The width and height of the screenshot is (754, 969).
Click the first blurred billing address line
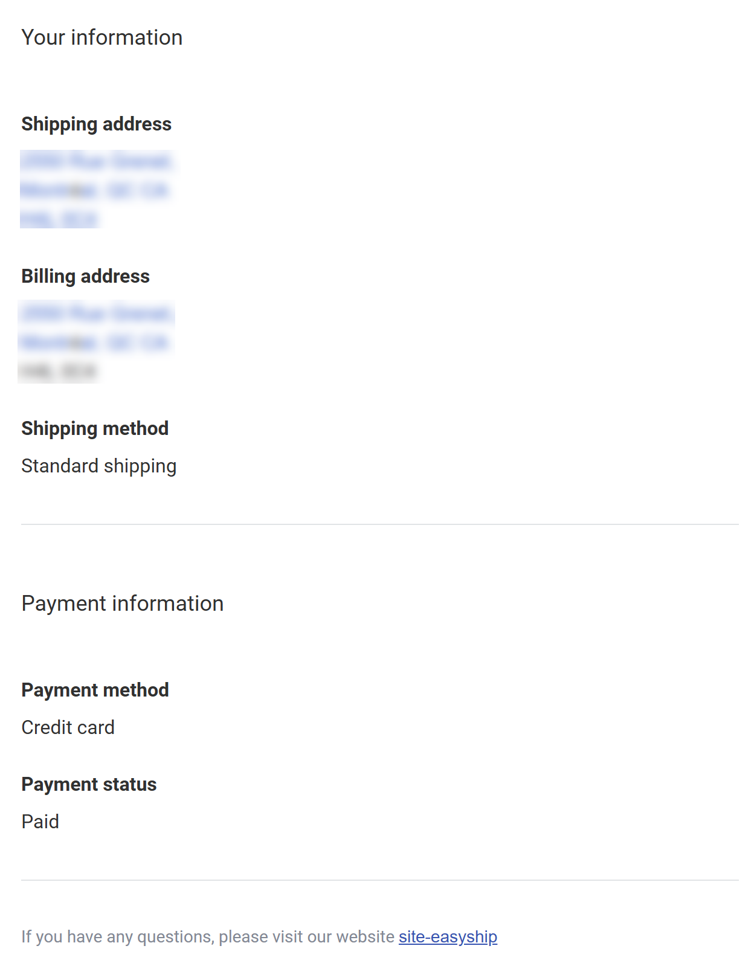tap(96, 314)
